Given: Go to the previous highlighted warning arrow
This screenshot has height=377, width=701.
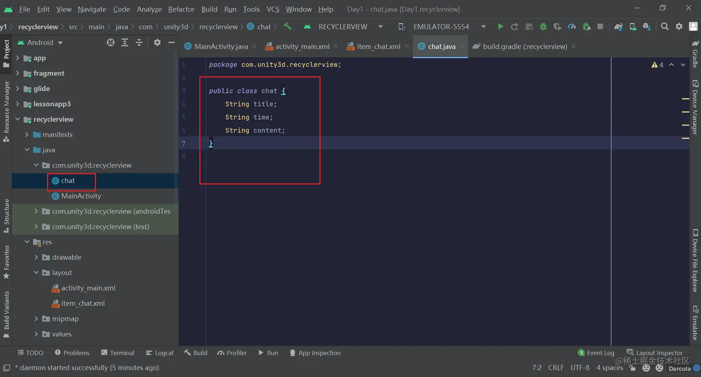Looking at the screenshot, I should click(671, 65).
